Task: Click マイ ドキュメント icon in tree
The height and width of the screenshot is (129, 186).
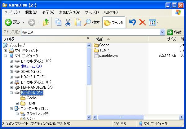Action: (x=11, y=51)
